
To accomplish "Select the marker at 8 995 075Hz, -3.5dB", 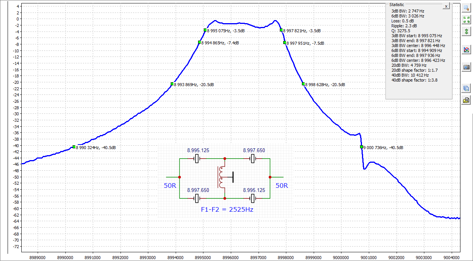I will tap(205, 30).
